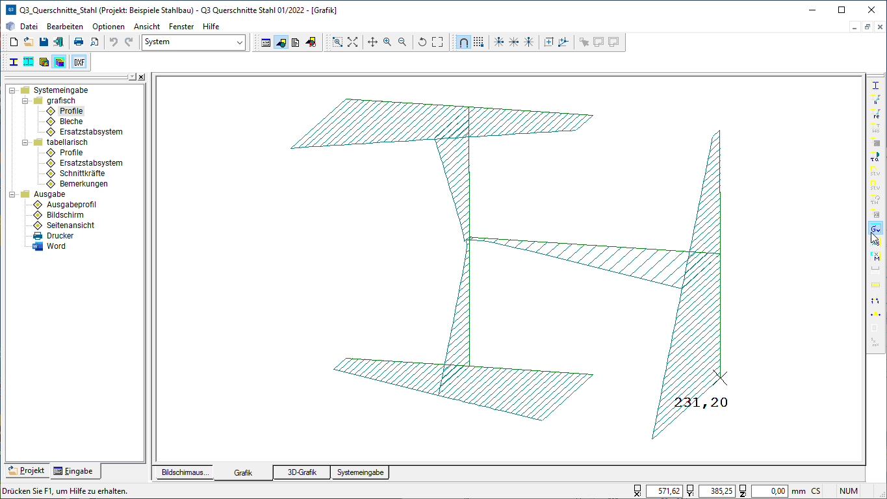
Task: Open the System combo box
Action: [194, 42]
